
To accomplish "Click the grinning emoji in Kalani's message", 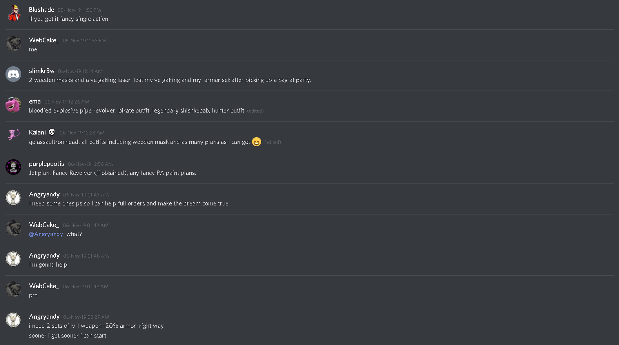I will (x=256, y=142).
